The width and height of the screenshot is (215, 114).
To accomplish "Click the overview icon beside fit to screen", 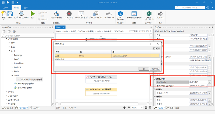I will [x=150, y=108].
